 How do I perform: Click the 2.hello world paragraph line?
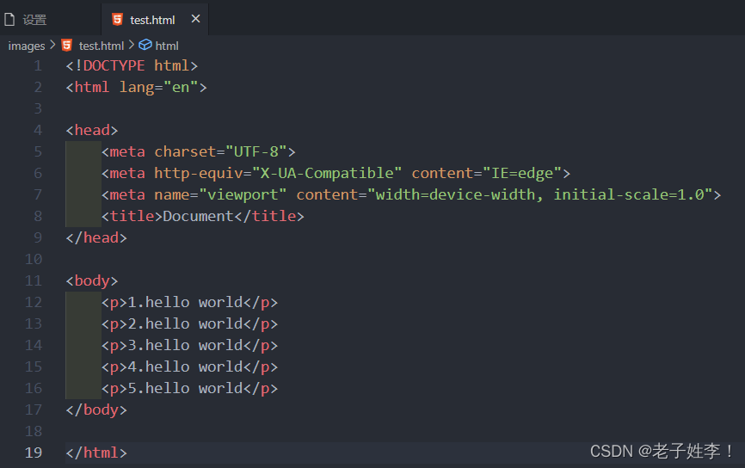tap(189, 323)
